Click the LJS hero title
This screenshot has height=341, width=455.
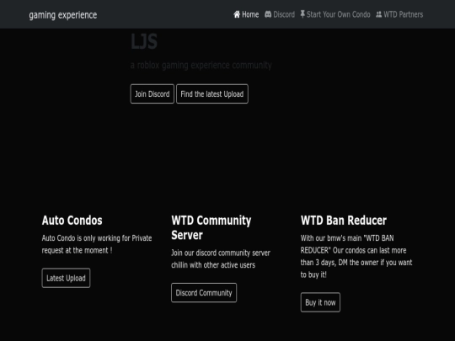coord(144,41)
